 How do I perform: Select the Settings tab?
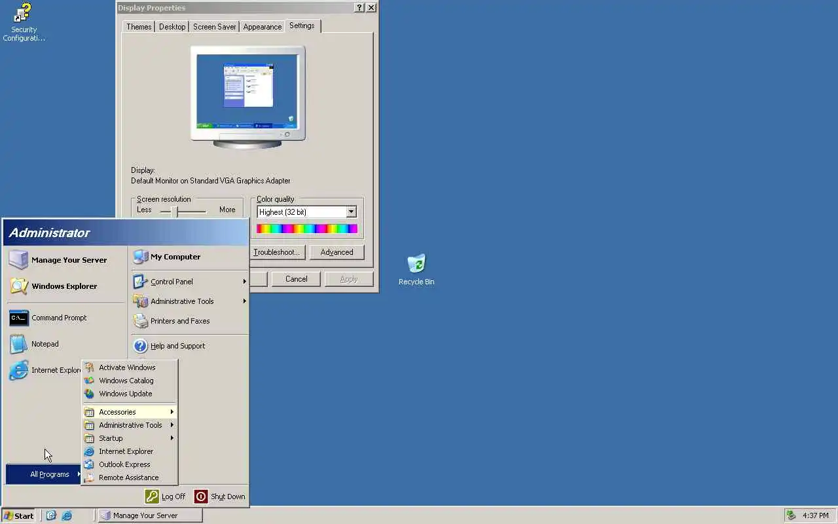click(302, 26)
